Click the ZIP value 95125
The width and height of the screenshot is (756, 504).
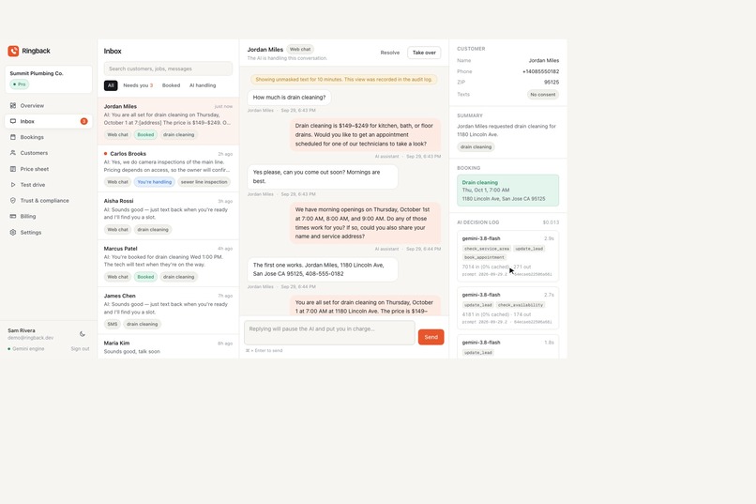coord(552,83)
